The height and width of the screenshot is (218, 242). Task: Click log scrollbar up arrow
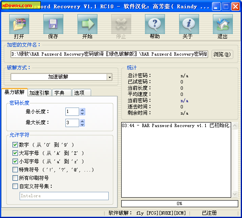(x=235, y=126)
